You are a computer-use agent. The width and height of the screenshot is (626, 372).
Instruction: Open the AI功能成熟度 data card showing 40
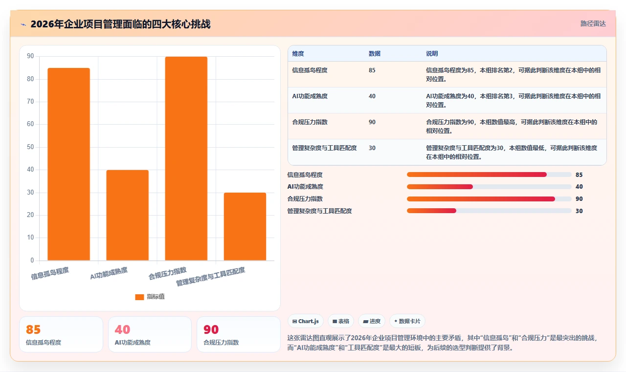coord(150,334)
